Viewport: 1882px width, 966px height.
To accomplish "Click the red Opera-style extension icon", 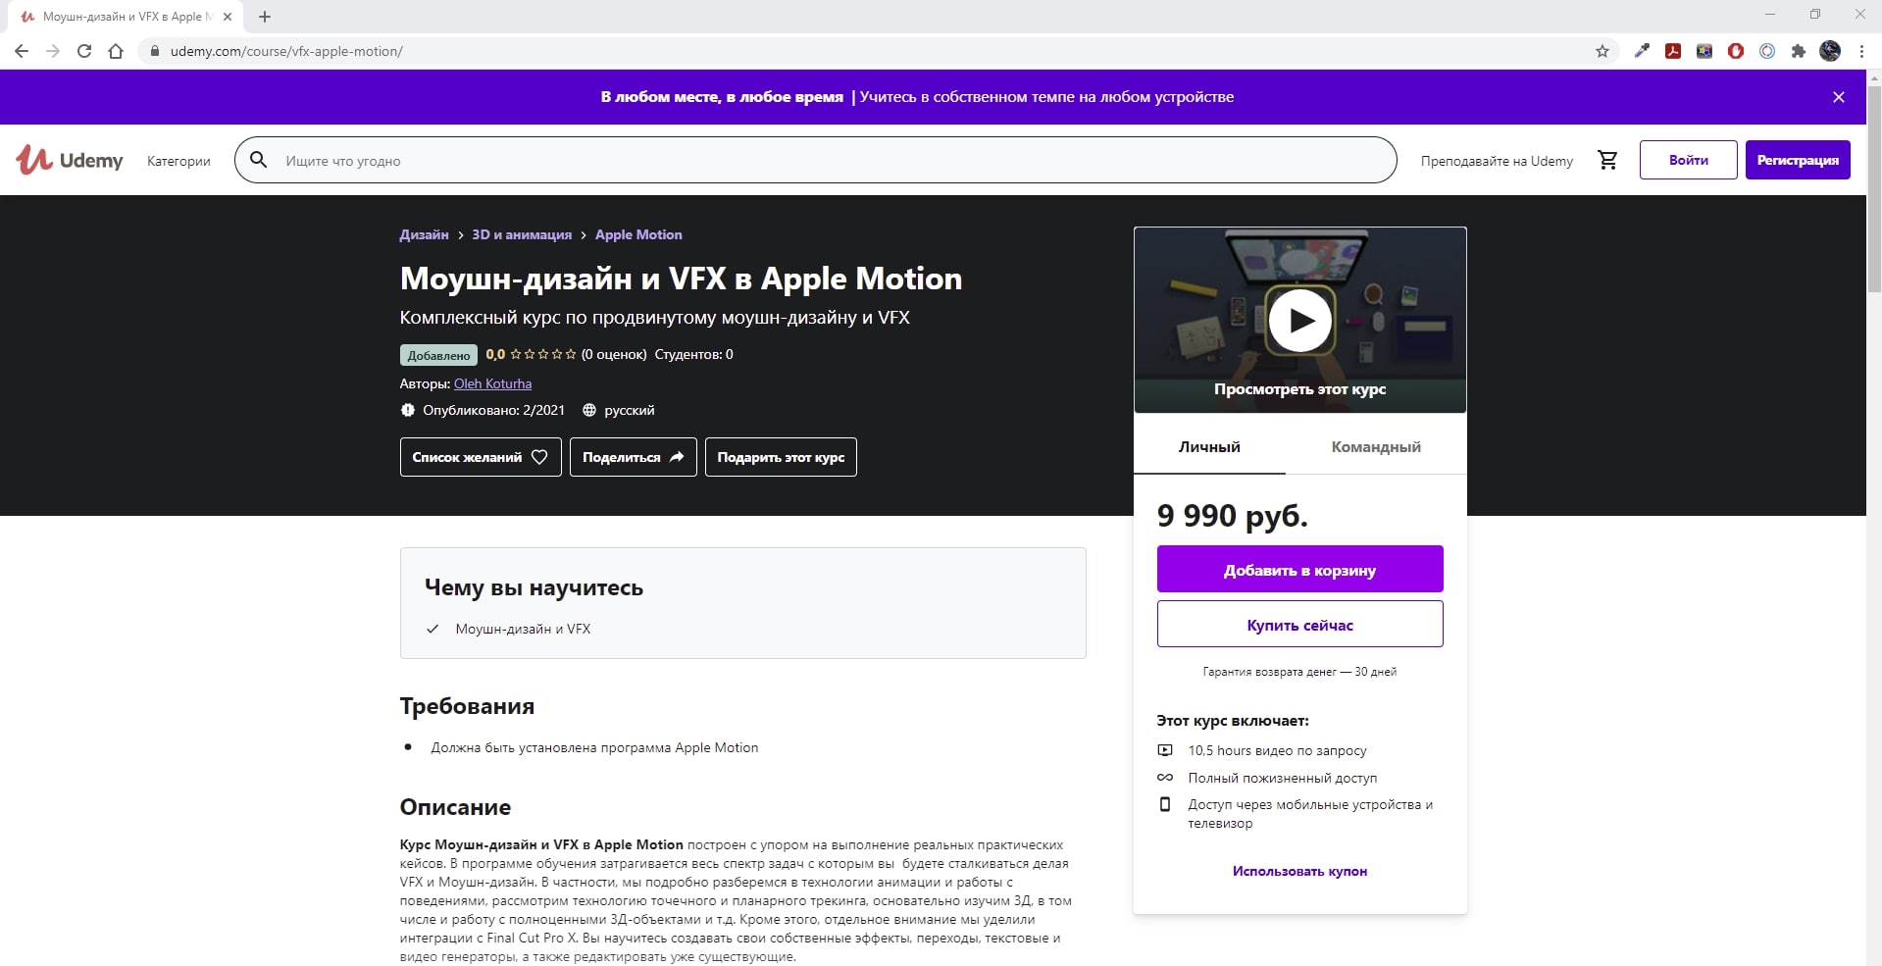I will click(x=1736, y=51).
